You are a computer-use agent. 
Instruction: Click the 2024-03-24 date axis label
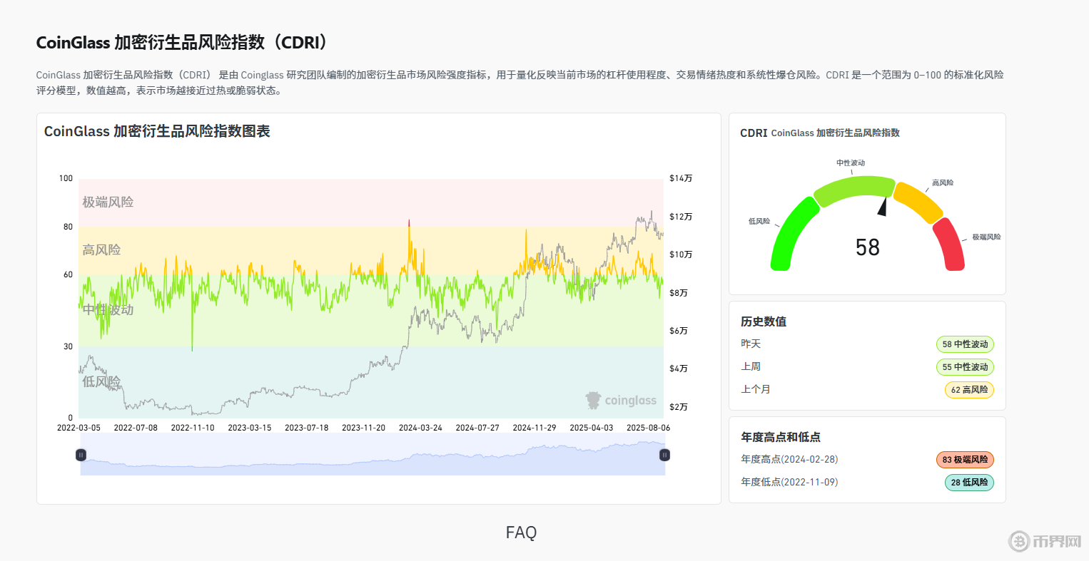420,428
